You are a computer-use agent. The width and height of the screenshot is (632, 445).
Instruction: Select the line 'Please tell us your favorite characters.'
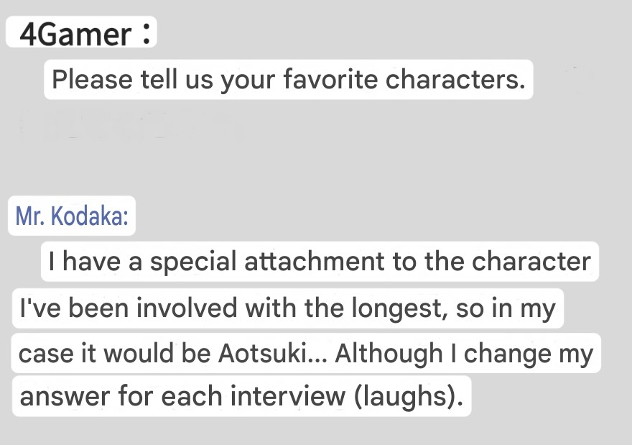pos(289,79)
